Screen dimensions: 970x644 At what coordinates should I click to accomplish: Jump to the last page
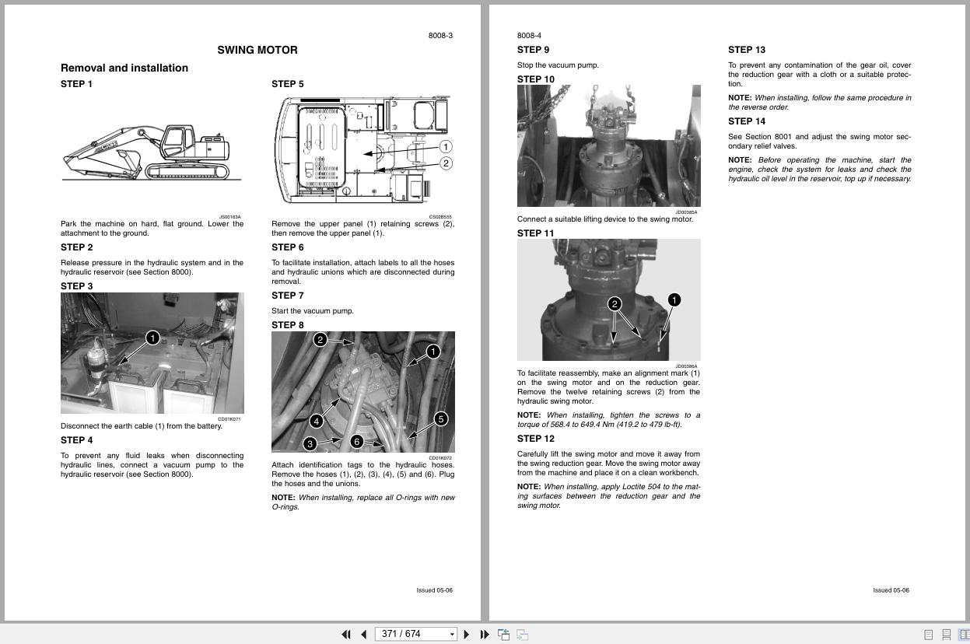(485, 635)
